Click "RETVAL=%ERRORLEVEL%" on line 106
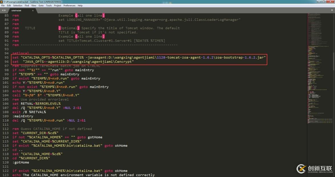 pos(41,104)
